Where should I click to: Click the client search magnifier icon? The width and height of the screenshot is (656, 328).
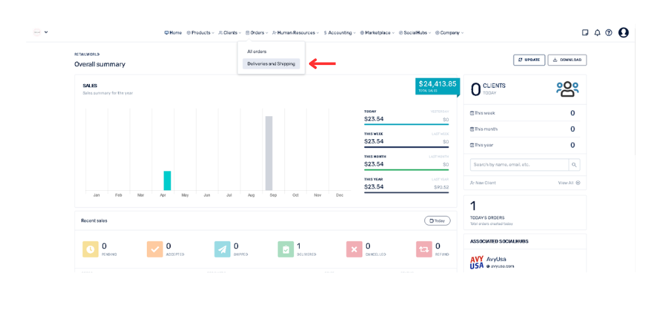pos(574,165)
